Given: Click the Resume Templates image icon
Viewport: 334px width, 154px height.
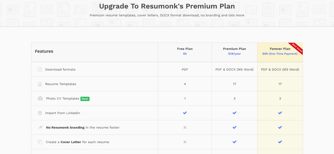Looking at the screenshot, I should click(x=40, y=84).
